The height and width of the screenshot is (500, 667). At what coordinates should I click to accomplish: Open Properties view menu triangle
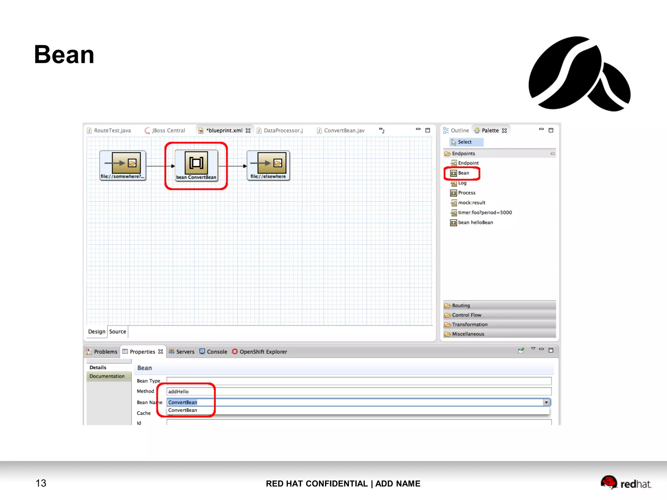pos(533,349)
